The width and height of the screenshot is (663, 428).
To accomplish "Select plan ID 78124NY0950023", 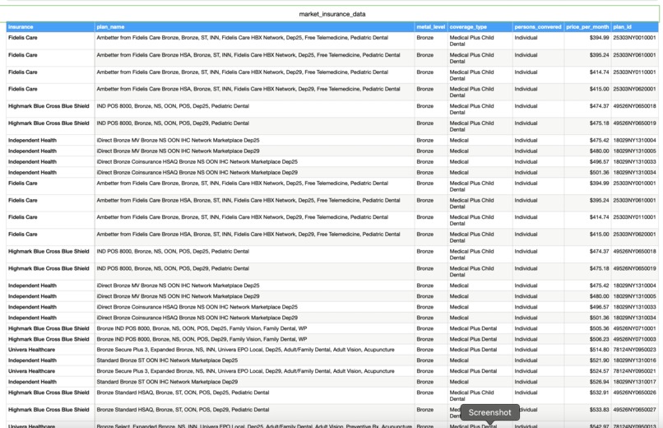I will click(635, 350).
